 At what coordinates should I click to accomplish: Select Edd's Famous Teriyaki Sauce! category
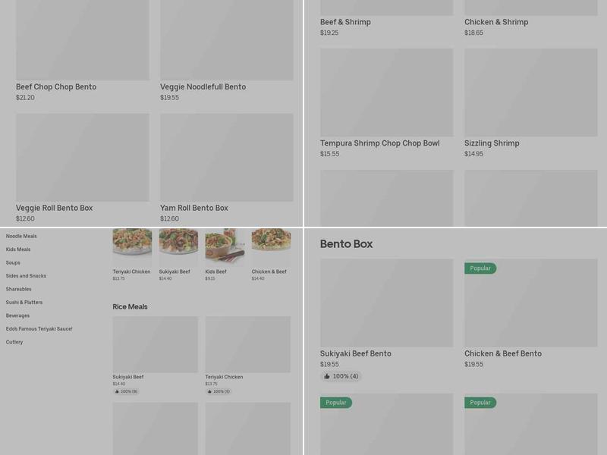pyautogui.click(x=39, y=328)
